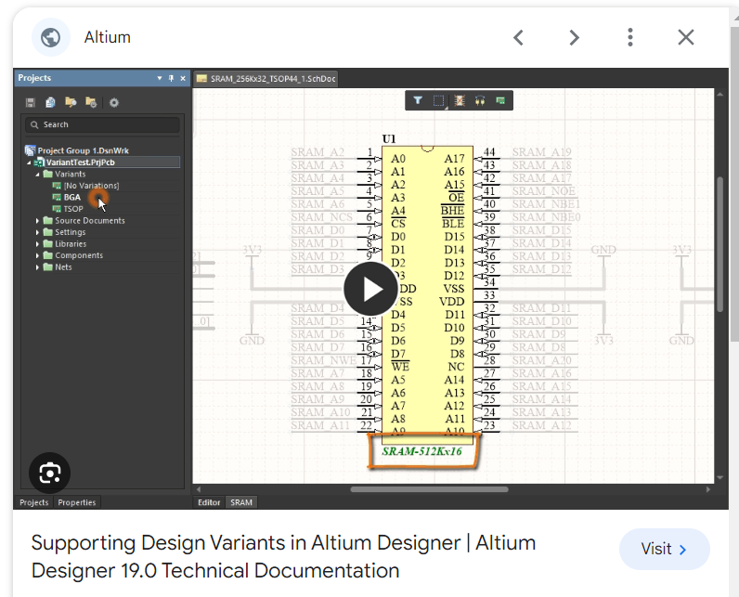Screen dimensions: 739x597
Task: Select the [No Variations] entry
Action: coord(91,186)
